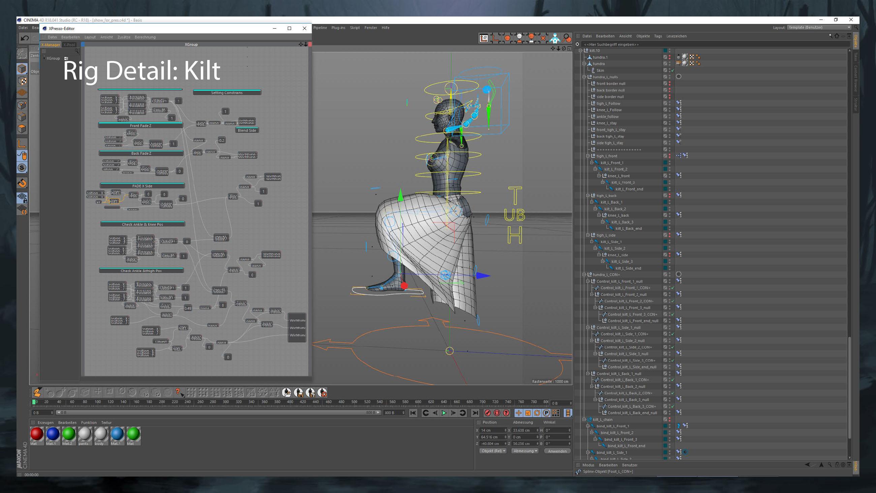Screen dimensions: 876x493
Task: Open the Abmessung dropdown in coordinates panel
Action: [525, 451]
